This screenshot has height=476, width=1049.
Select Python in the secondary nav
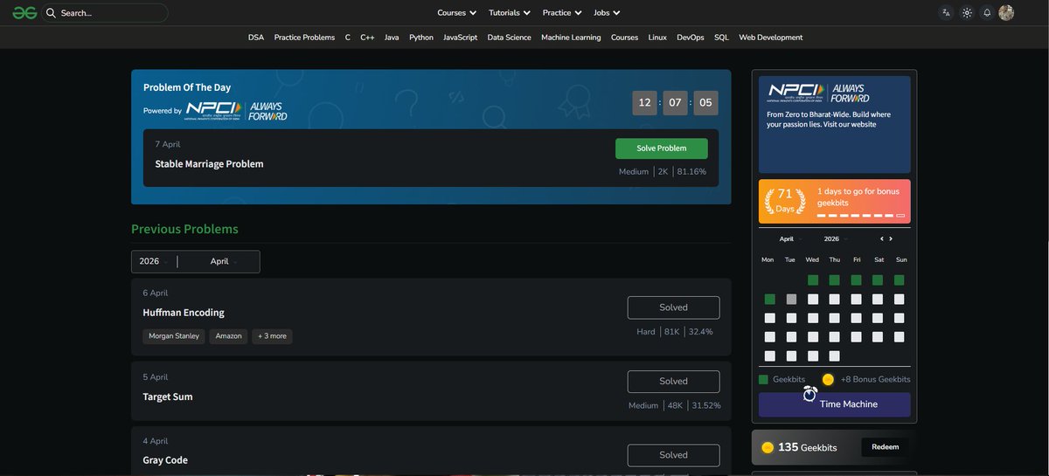click(x=421, y=38)
